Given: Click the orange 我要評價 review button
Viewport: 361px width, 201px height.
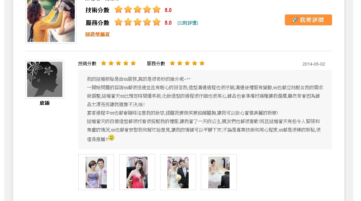Looking at the screenshot, I should click(x=308, y=20).
